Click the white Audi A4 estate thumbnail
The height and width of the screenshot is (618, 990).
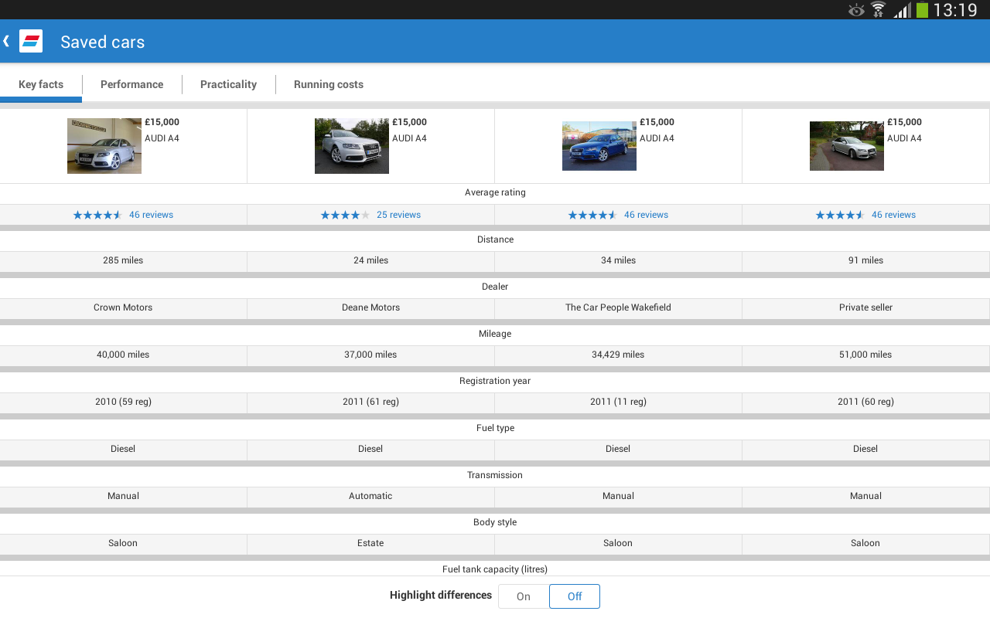(x=351, y=145)
